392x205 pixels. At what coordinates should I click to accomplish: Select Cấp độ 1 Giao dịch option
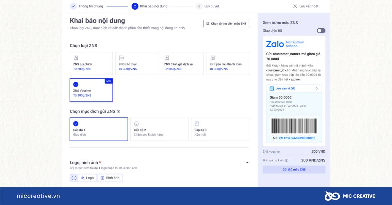(x=99, y=129)
